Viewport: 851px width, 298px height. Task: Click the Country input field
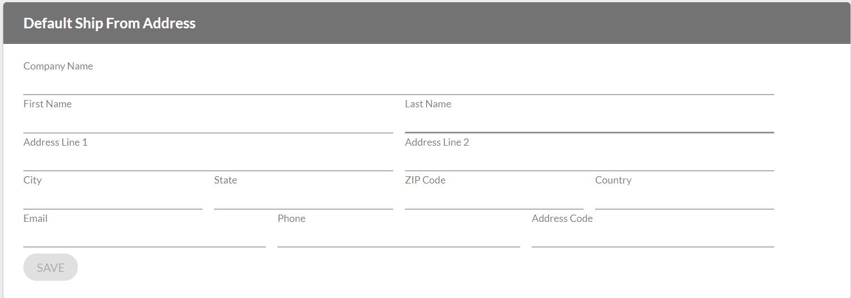[x=684, y=200]
